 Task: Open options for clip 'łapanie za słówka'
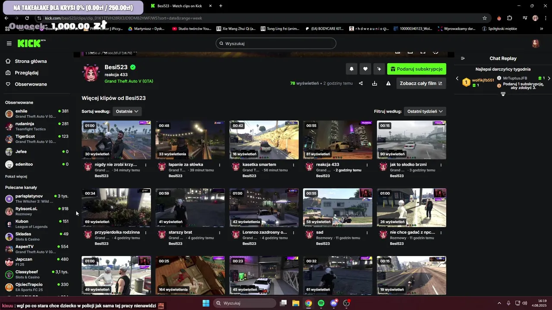220,165
